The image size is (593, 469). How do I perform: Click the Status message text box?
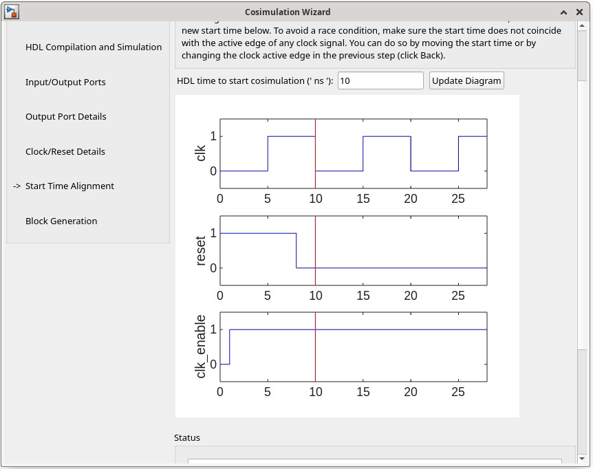[374, 461]
